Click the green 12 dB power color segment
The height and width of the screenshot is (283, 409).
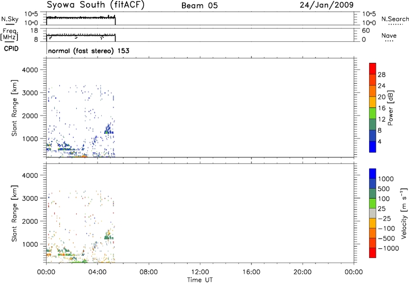point(373,113)
